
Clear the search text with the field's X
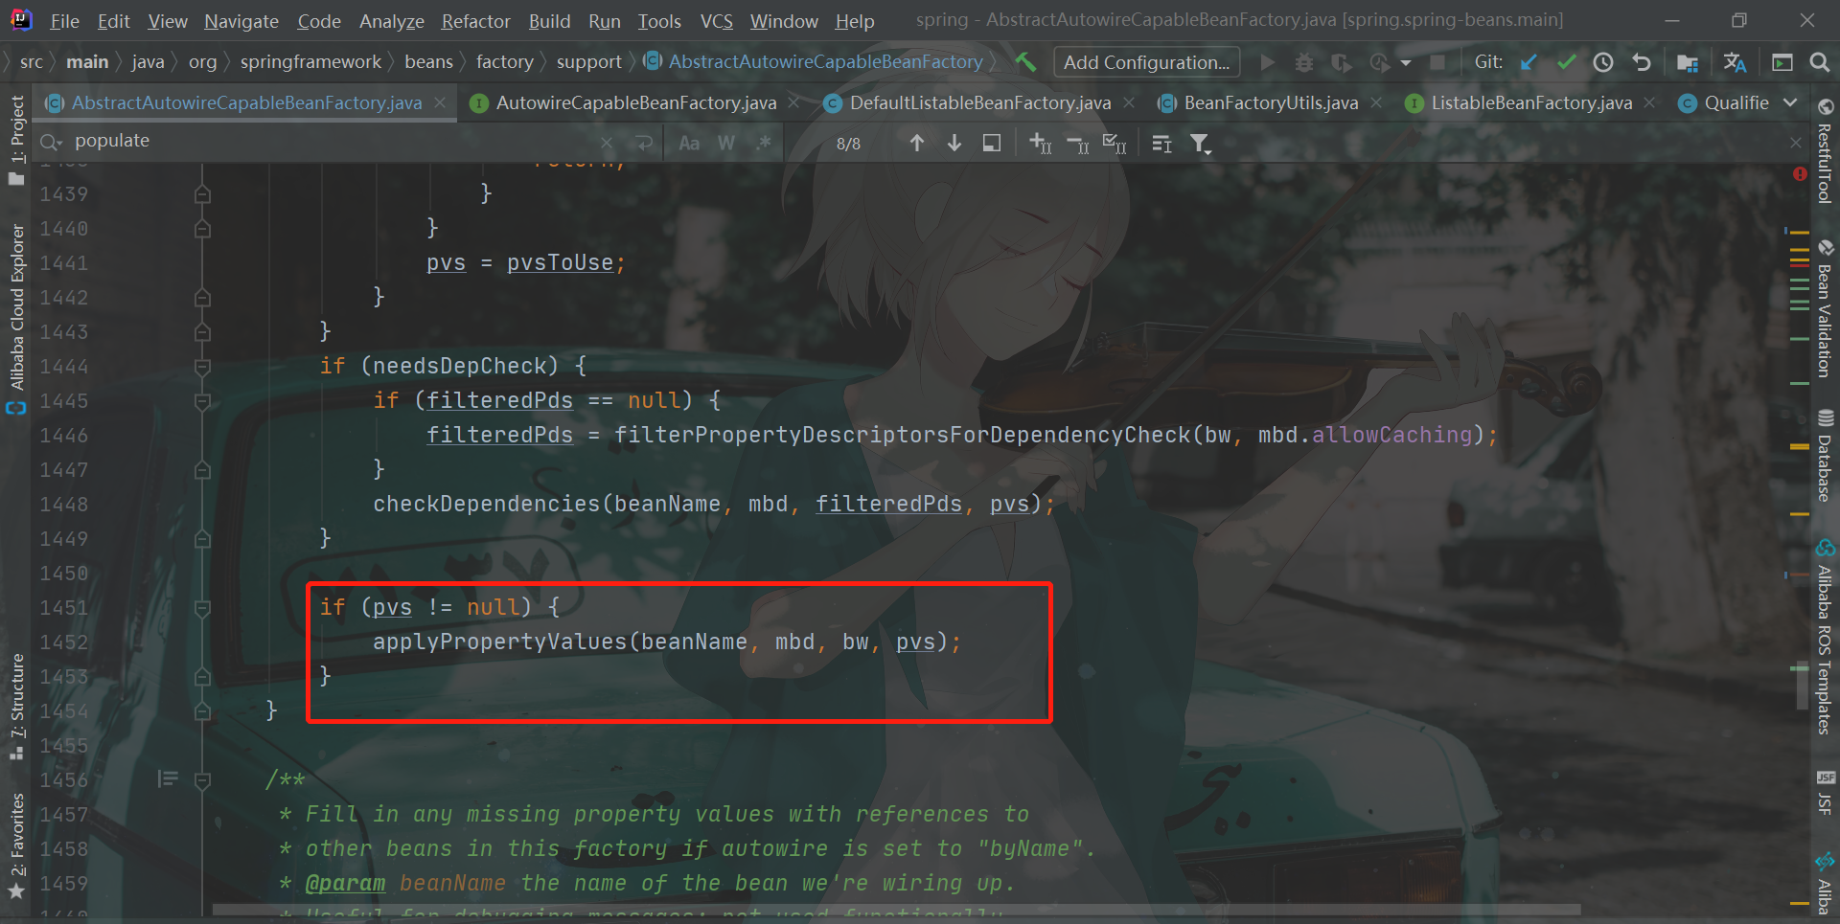(x=607, y=143)
